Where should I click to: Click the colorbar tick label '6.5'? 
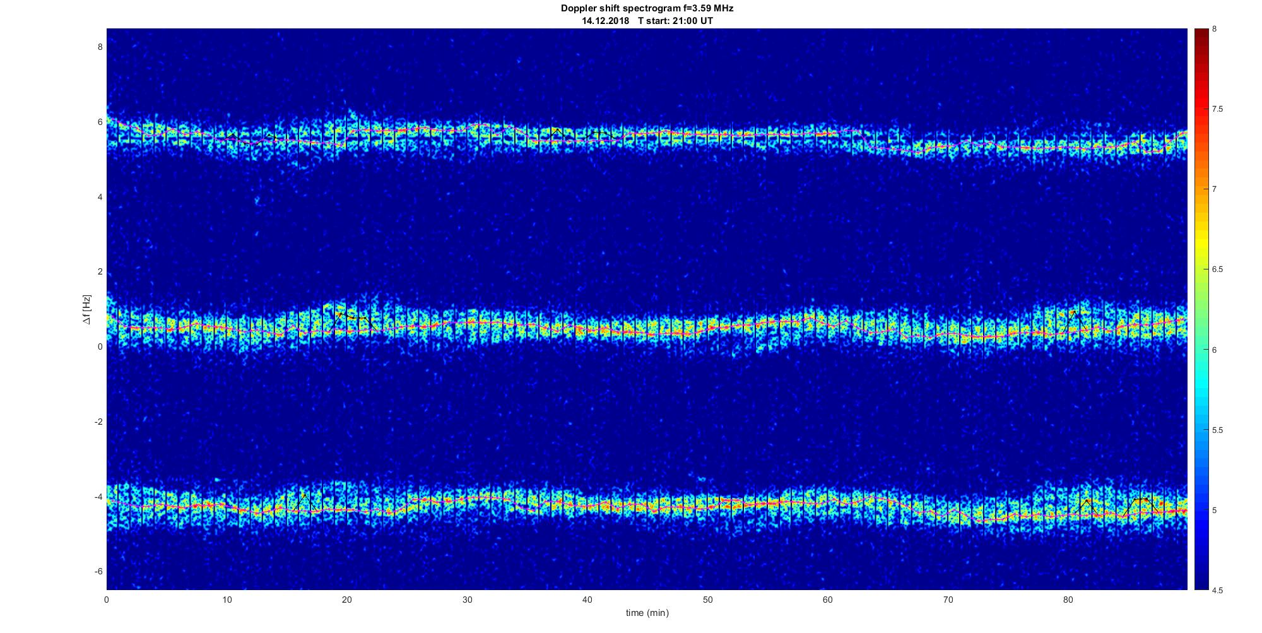[x=1217, y=269]
